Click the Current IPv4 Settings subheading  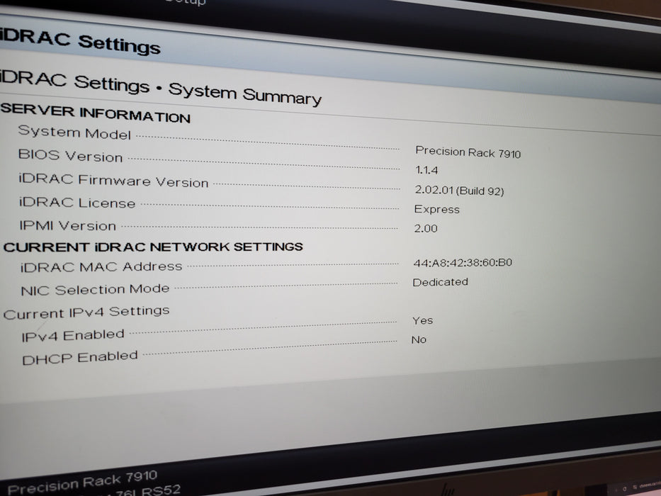(86, 312)
